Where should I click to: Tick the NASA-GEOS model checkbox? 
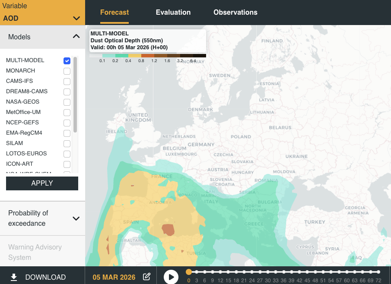tap(67, 102)
